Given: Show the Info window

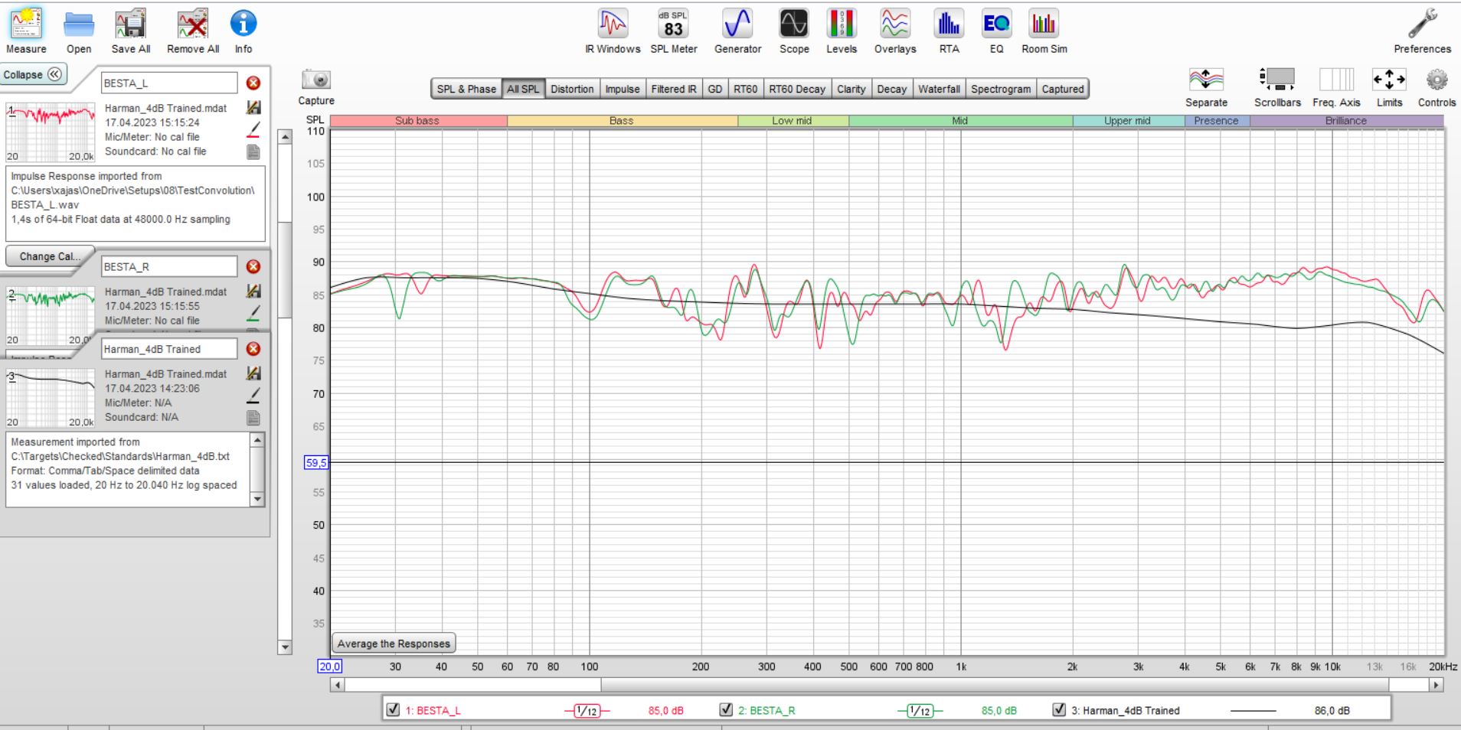Looking at the screenshot, I should pyautogui.click(x=243, y=31).
